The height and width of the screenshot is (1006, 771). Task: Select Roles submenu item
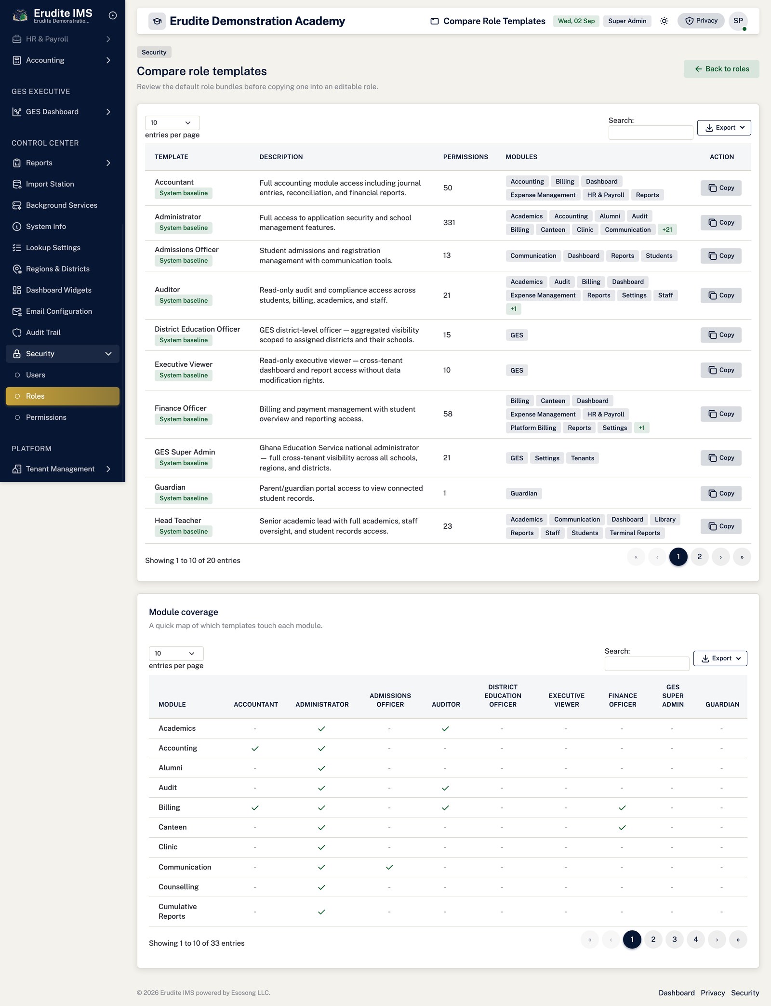(x=63, y=396)
